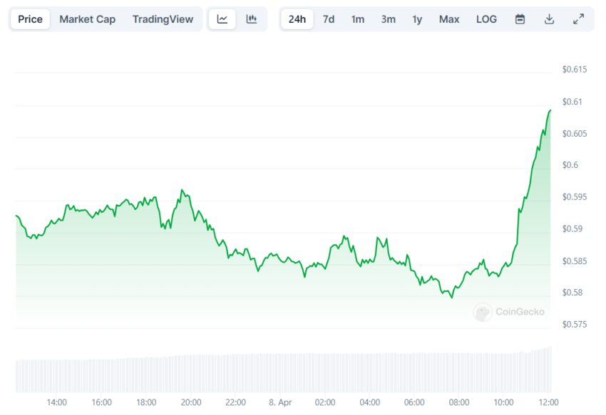
Task: Click the 12:00 time axis label
Action: tap(548, 402)
